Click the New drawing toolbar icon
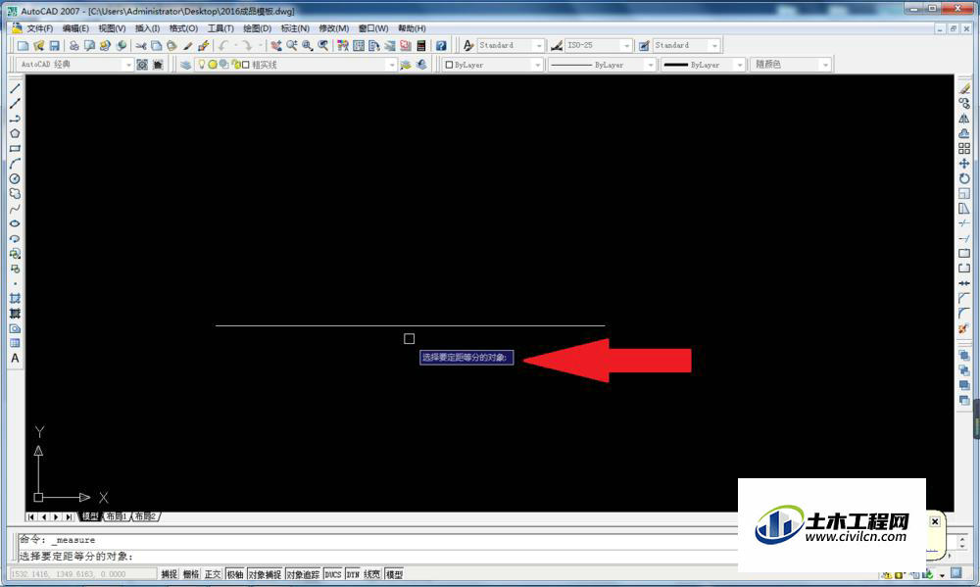 pos(24,46)
